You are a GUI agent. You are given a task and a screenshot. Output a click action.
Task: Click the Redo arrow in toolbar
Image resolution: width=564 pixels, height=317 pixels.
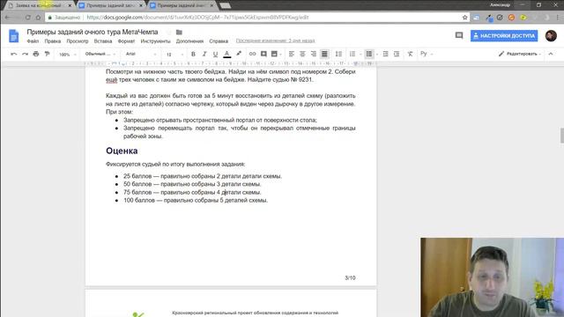click(25, 54)
